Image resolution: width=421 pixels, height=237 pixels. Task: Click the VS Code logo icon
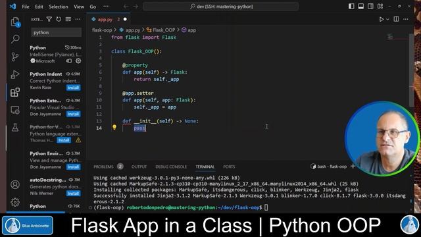coord(12,7)
